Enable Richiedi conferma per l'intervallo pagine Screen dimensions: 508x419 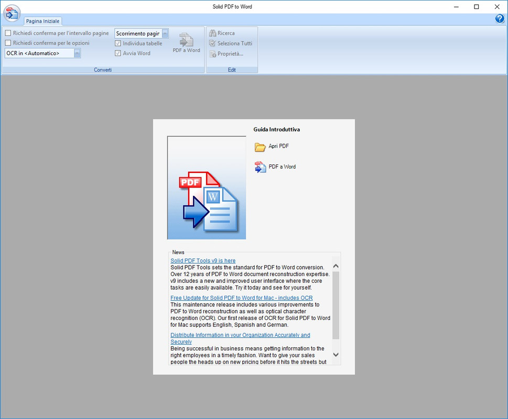[8, 33]
